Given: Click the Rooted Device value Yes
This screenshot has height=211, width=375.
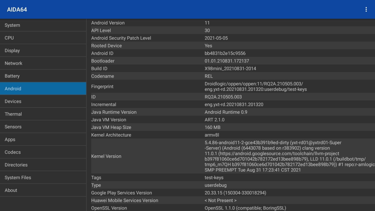Looking at the screenshot, I should pos(208,46).
